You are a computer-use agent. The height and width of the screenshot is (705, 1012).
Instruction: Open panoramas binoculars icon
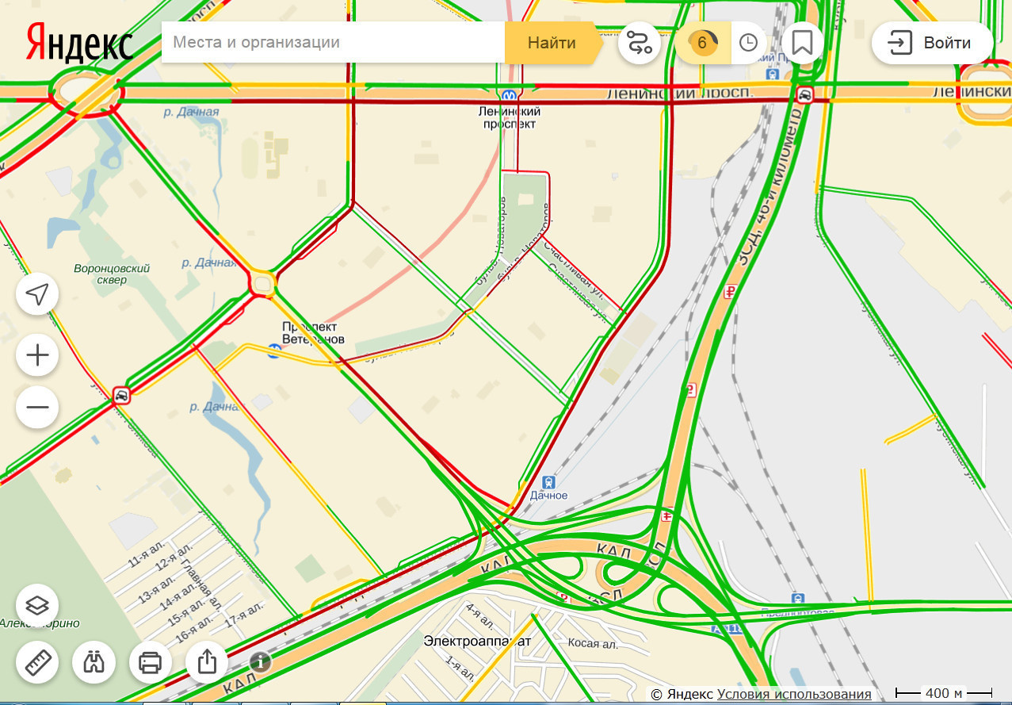click(x=94, y=661)
